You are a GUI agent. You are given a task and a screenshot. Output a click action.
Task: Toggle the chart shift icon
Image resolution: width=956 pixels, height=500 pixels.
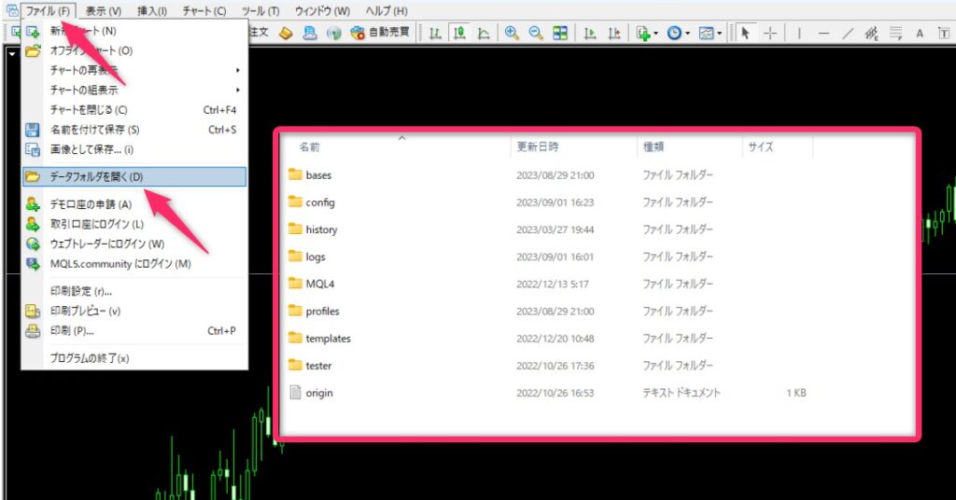tap(613, 33)
